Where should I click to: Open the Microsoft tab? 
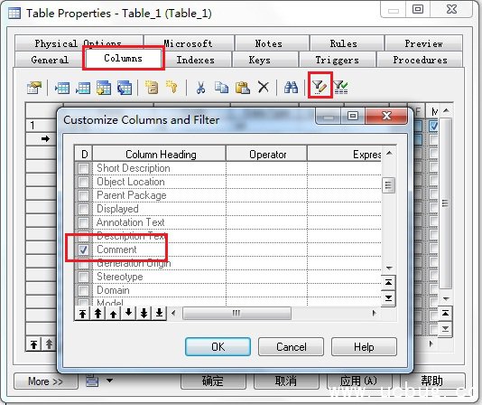click(188, 43)
